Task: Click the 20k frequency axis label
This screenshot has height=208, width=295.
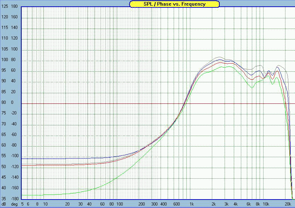Action: click(x=288, y=204)
